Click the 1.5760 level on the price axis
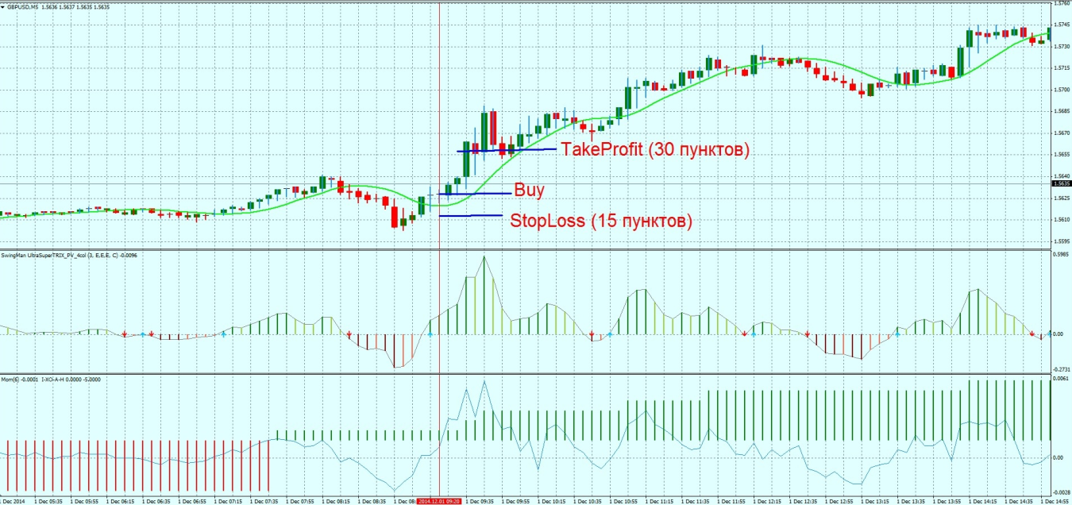The height and width of the screenshot is (505, 1072). [x=1060, y=3]
